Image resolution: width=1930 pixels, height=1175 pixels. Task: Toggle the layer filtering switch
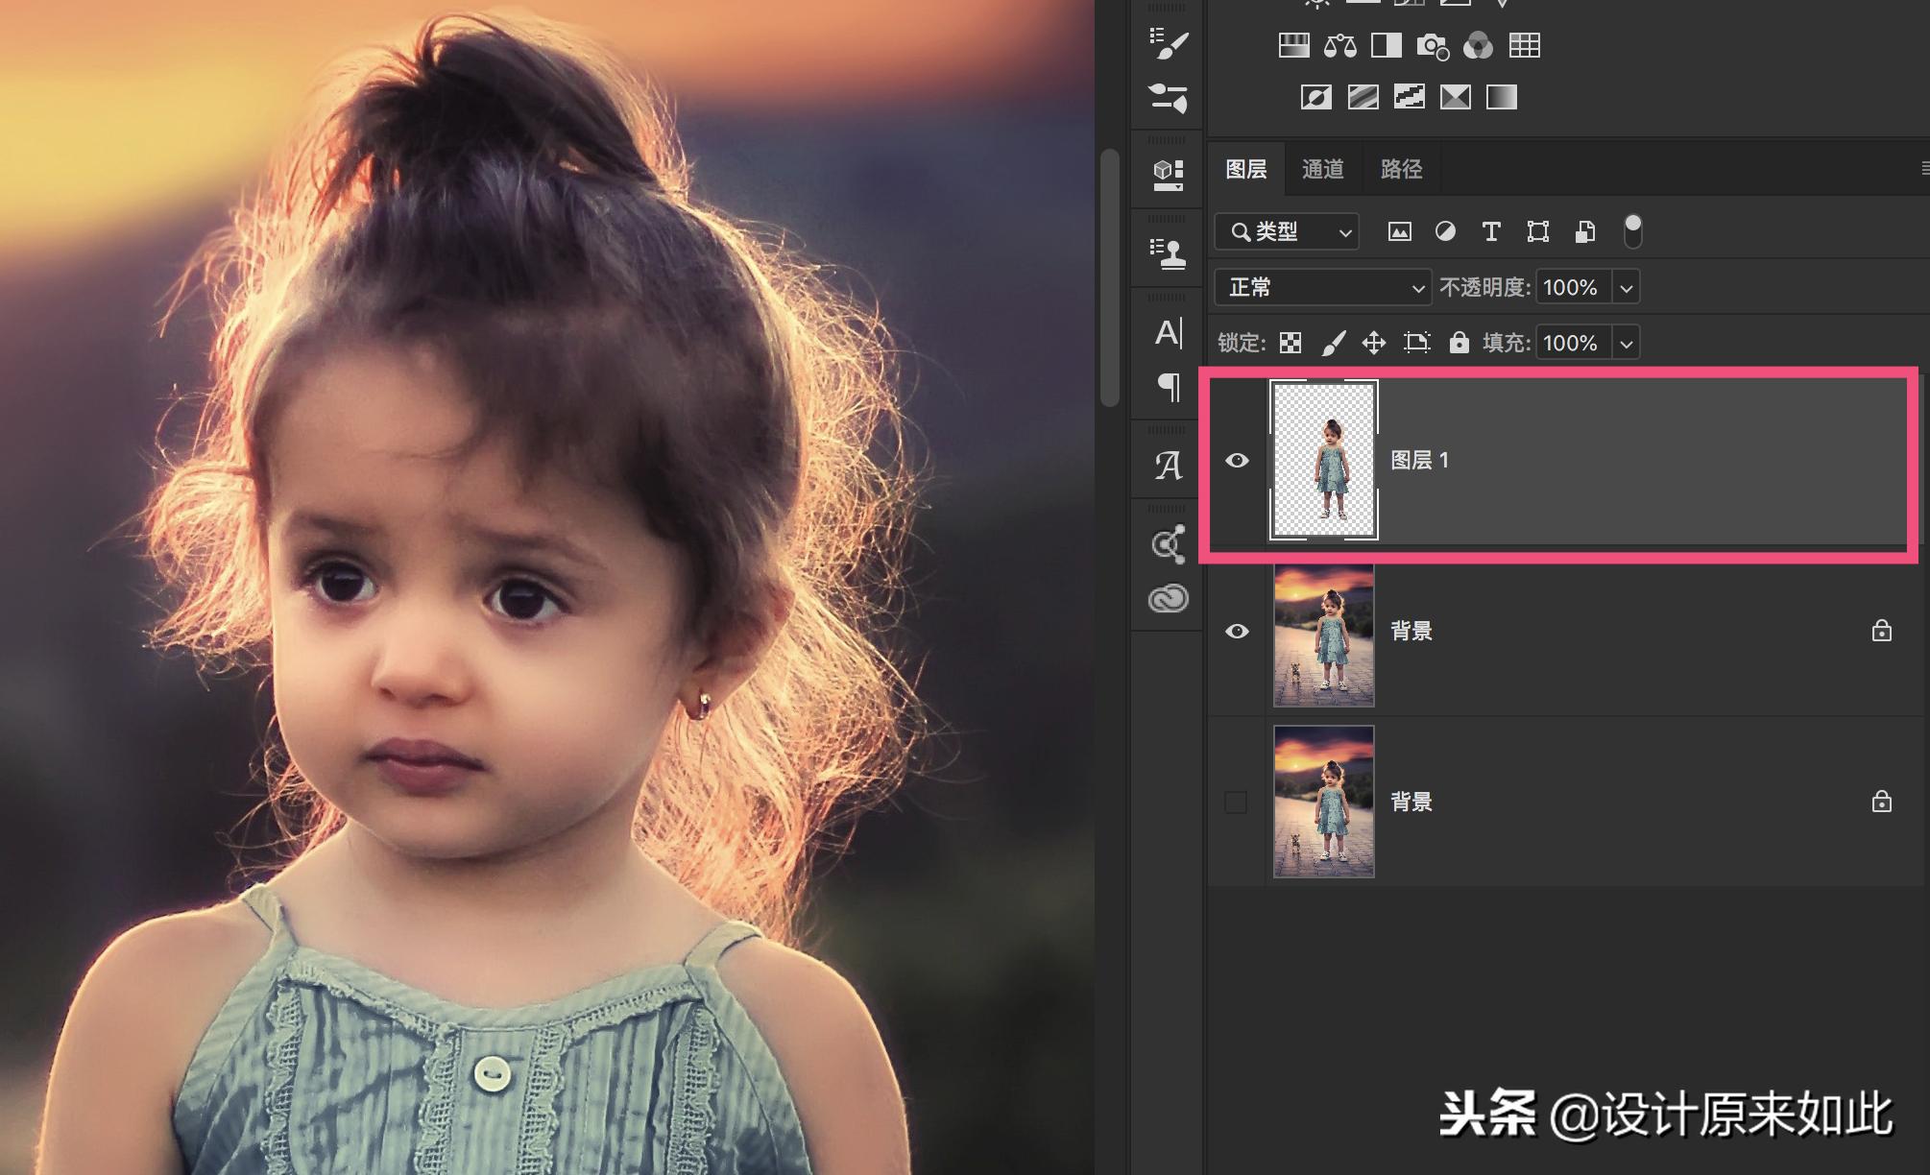click(1632, 231)
